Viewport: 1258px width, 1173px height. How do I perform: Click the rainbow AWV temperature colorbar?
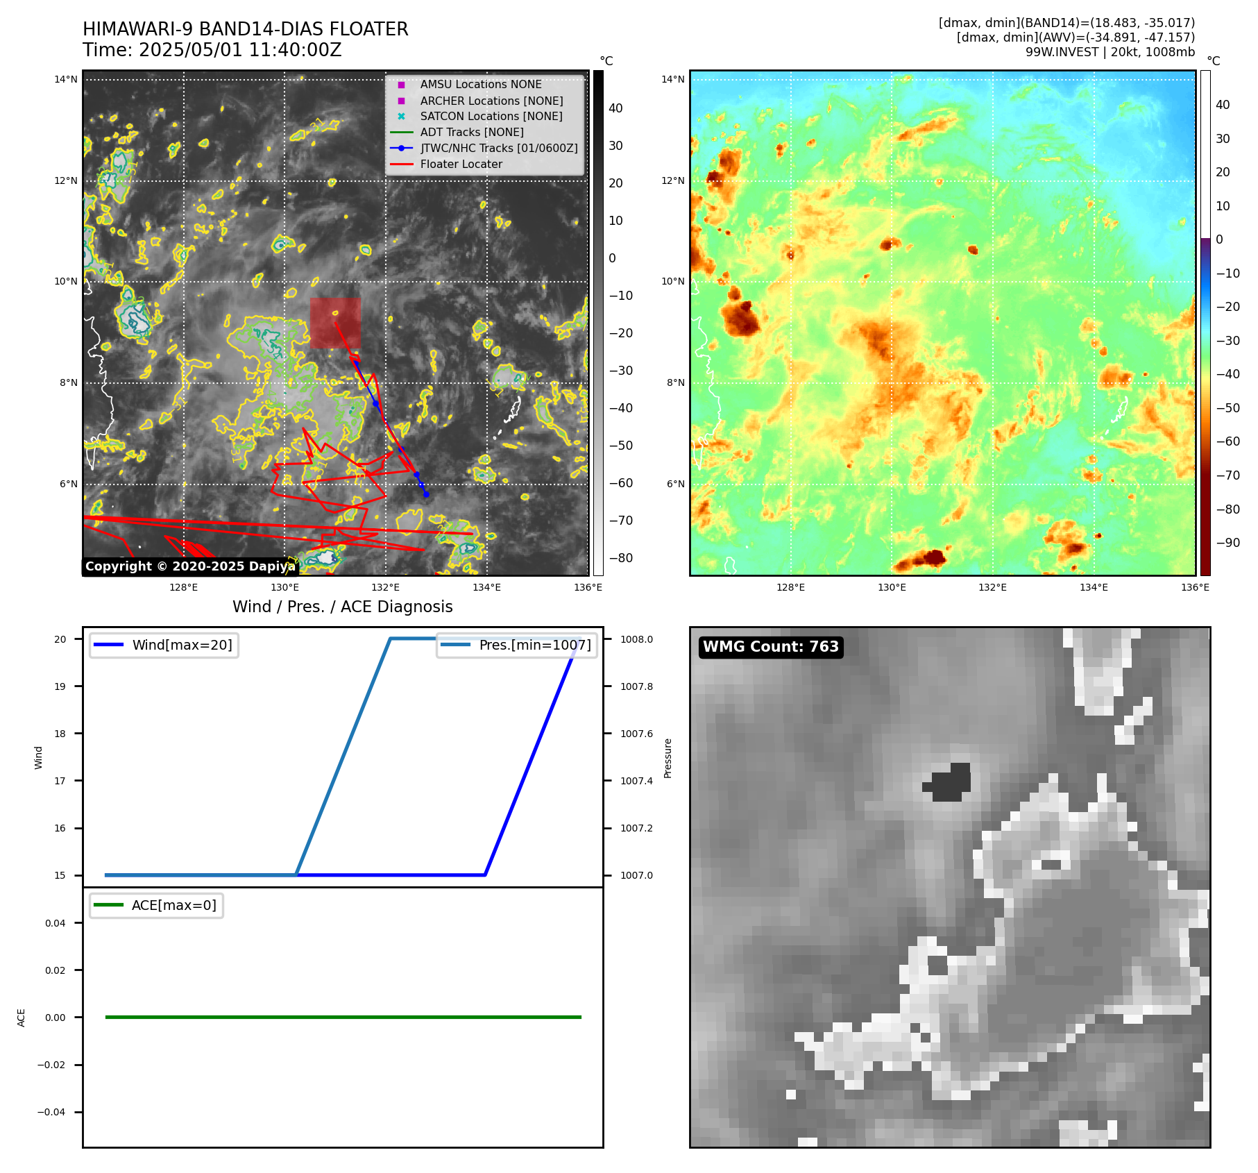(1206, 323)
